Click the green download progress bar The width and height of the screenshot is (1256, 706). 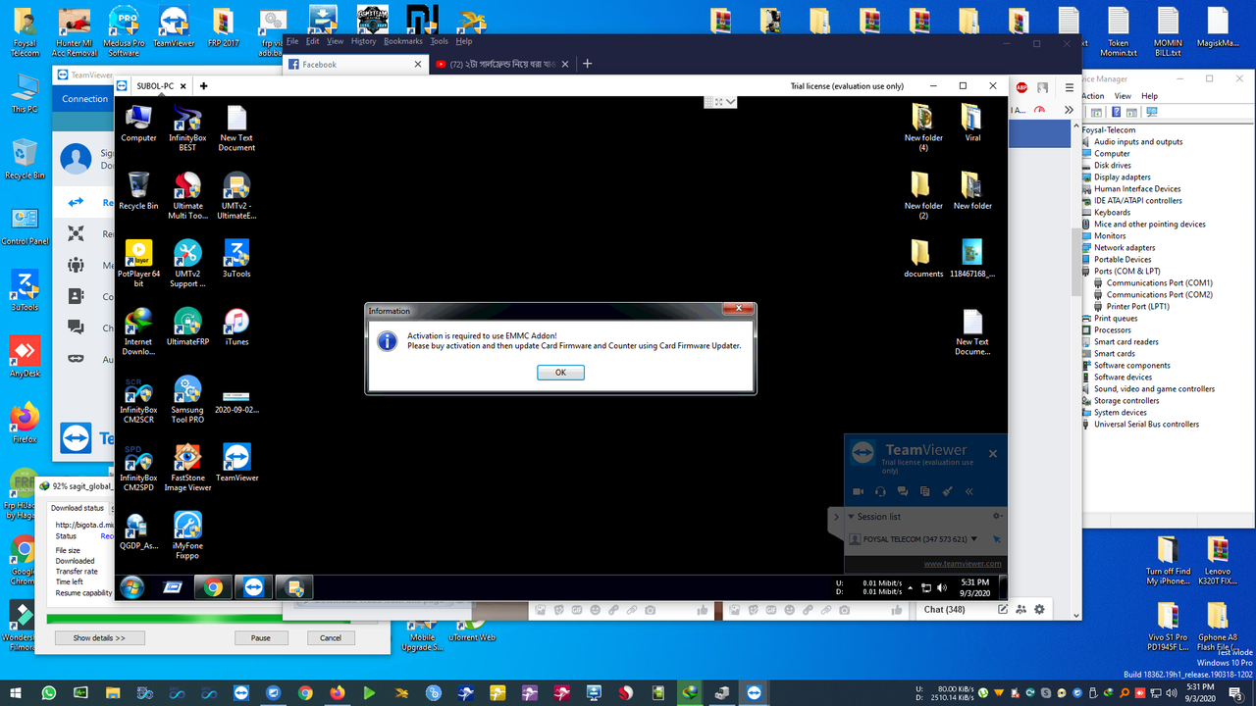tap(198, 619)
